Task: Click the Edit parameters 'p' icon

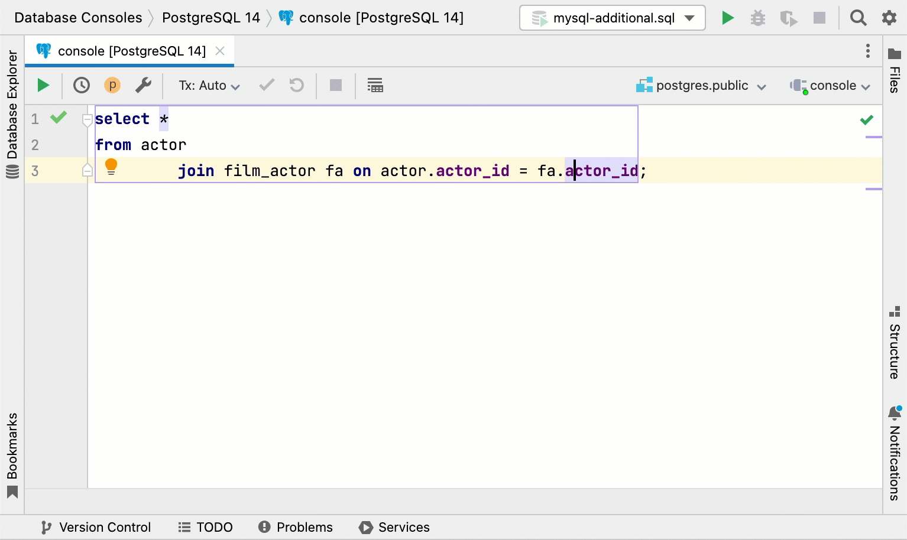Action: click(112, 85)
